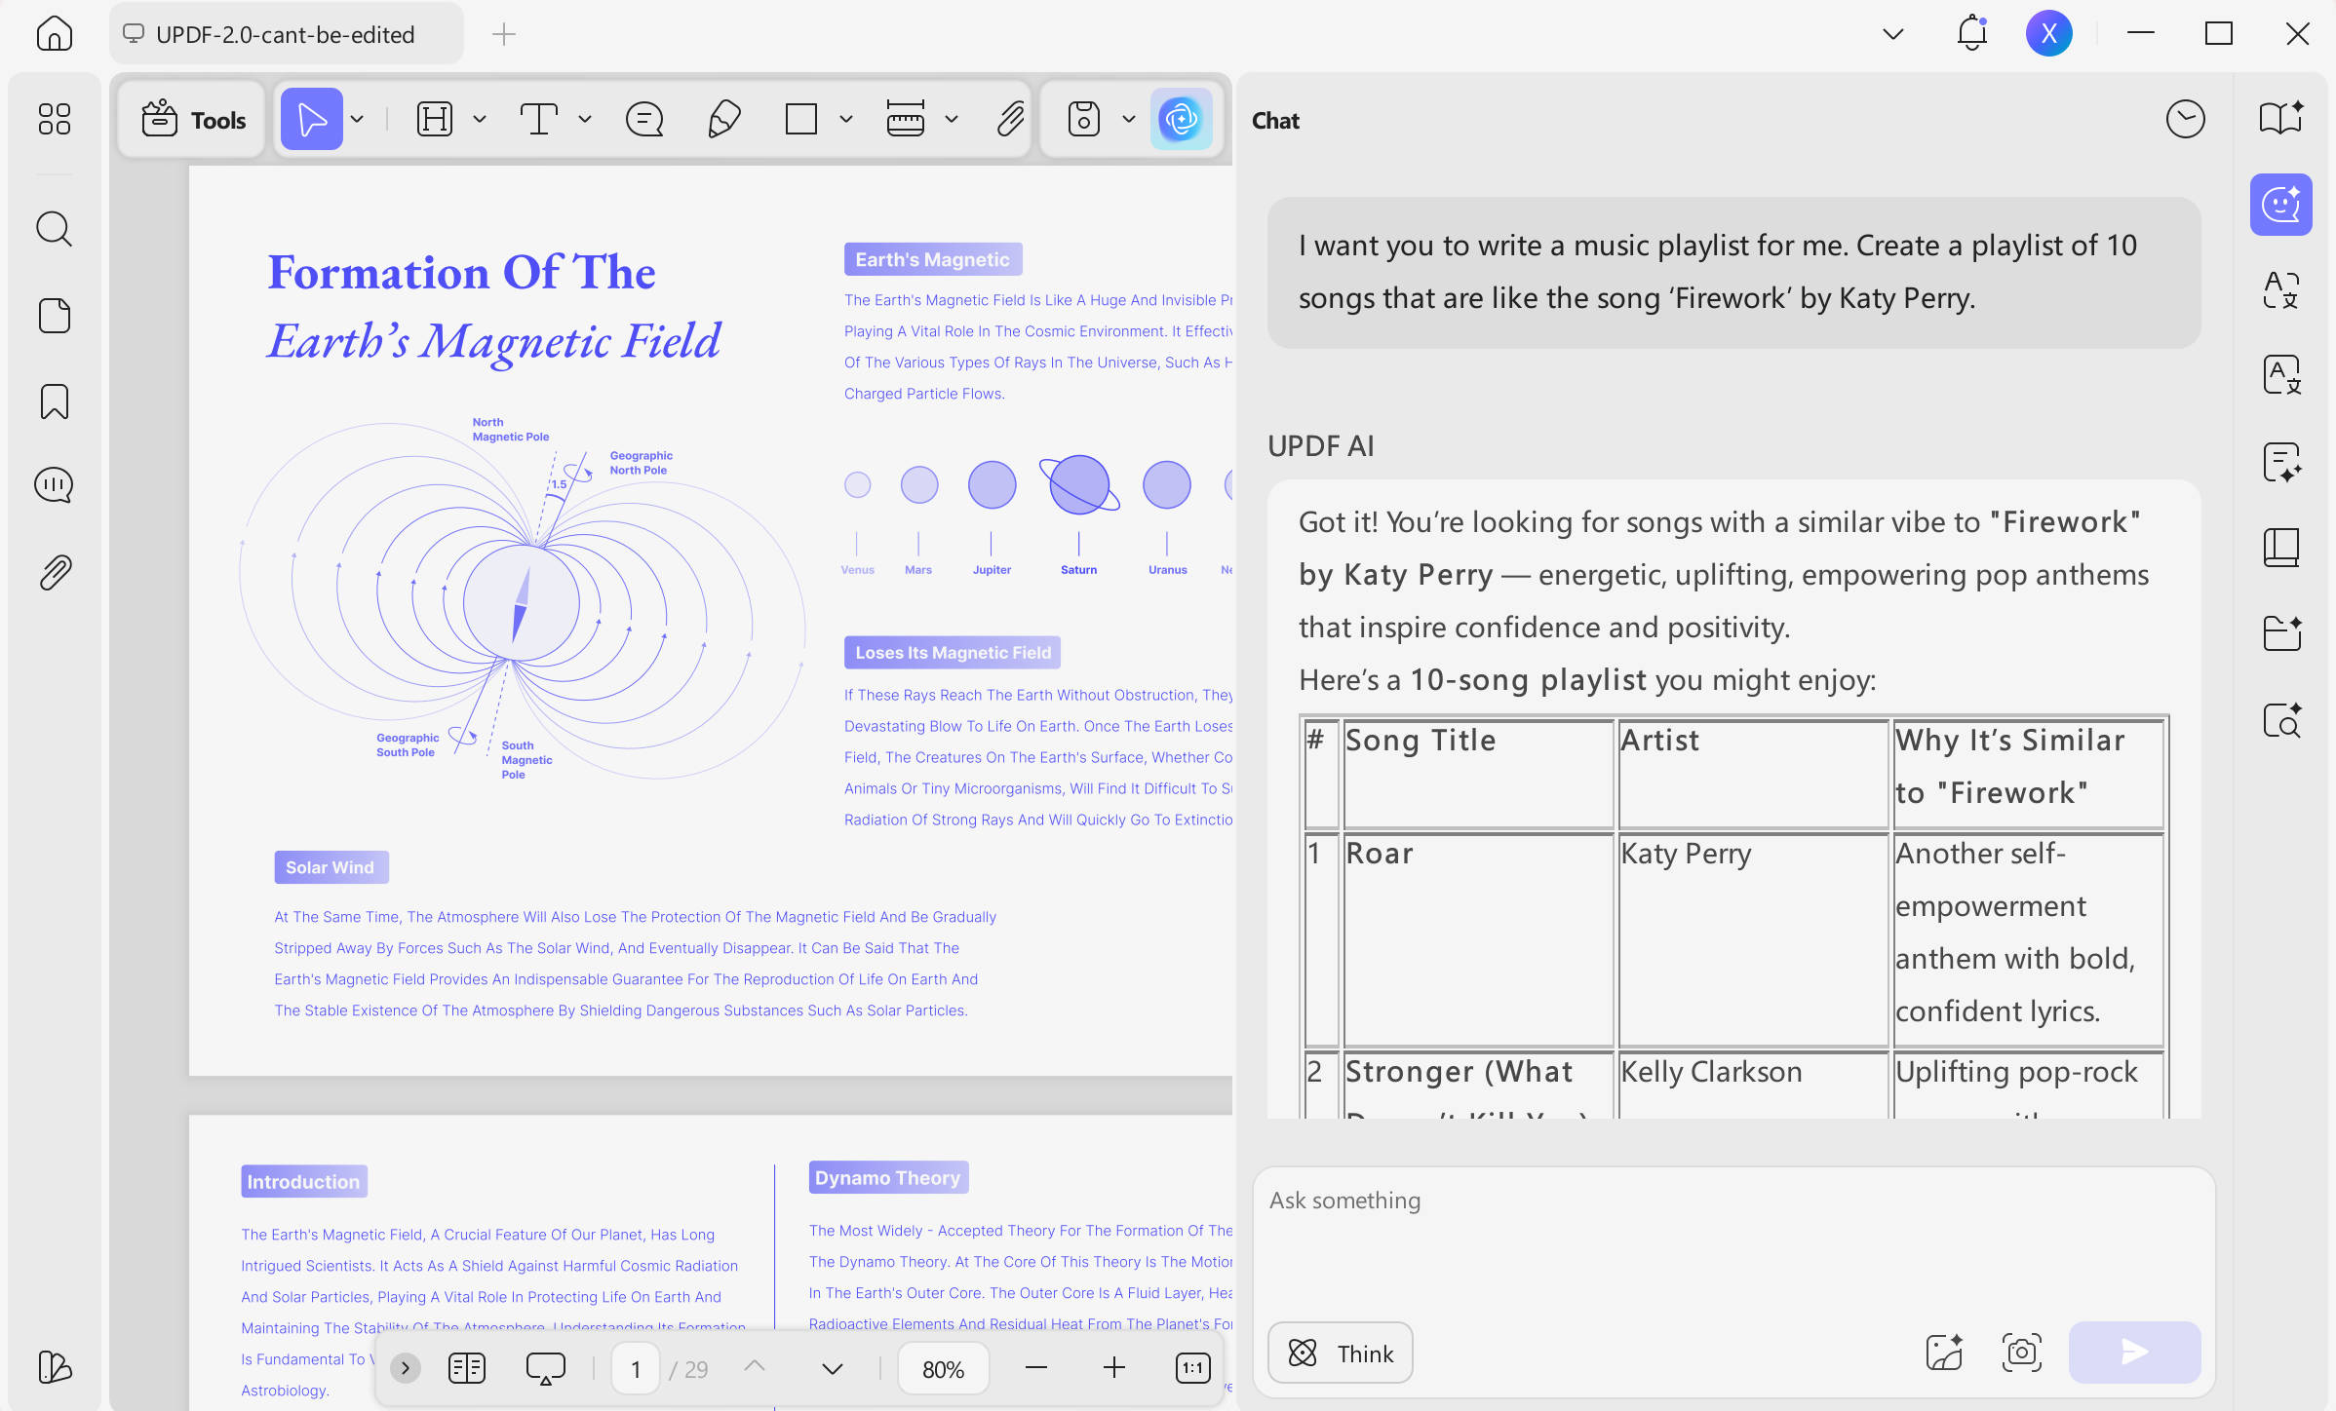Click the upload image icon in chat
This screenshot has height=1411, width=2336.
(1944, 1353)
